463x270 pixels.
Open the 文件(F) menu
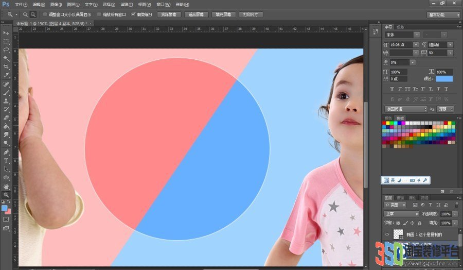click(x=21, y=5)
